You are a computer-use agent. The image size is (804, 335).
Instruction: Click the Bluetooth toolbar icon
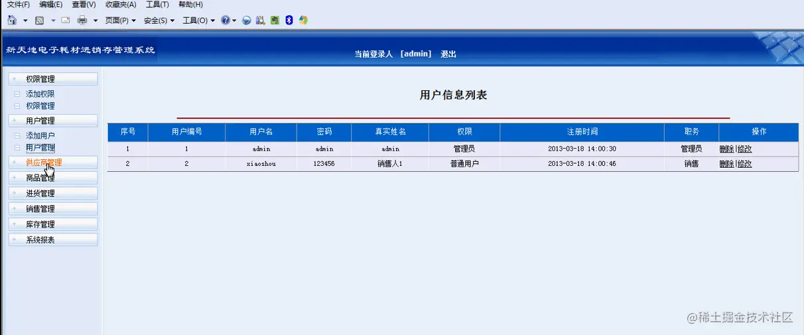tap(289, 21)
